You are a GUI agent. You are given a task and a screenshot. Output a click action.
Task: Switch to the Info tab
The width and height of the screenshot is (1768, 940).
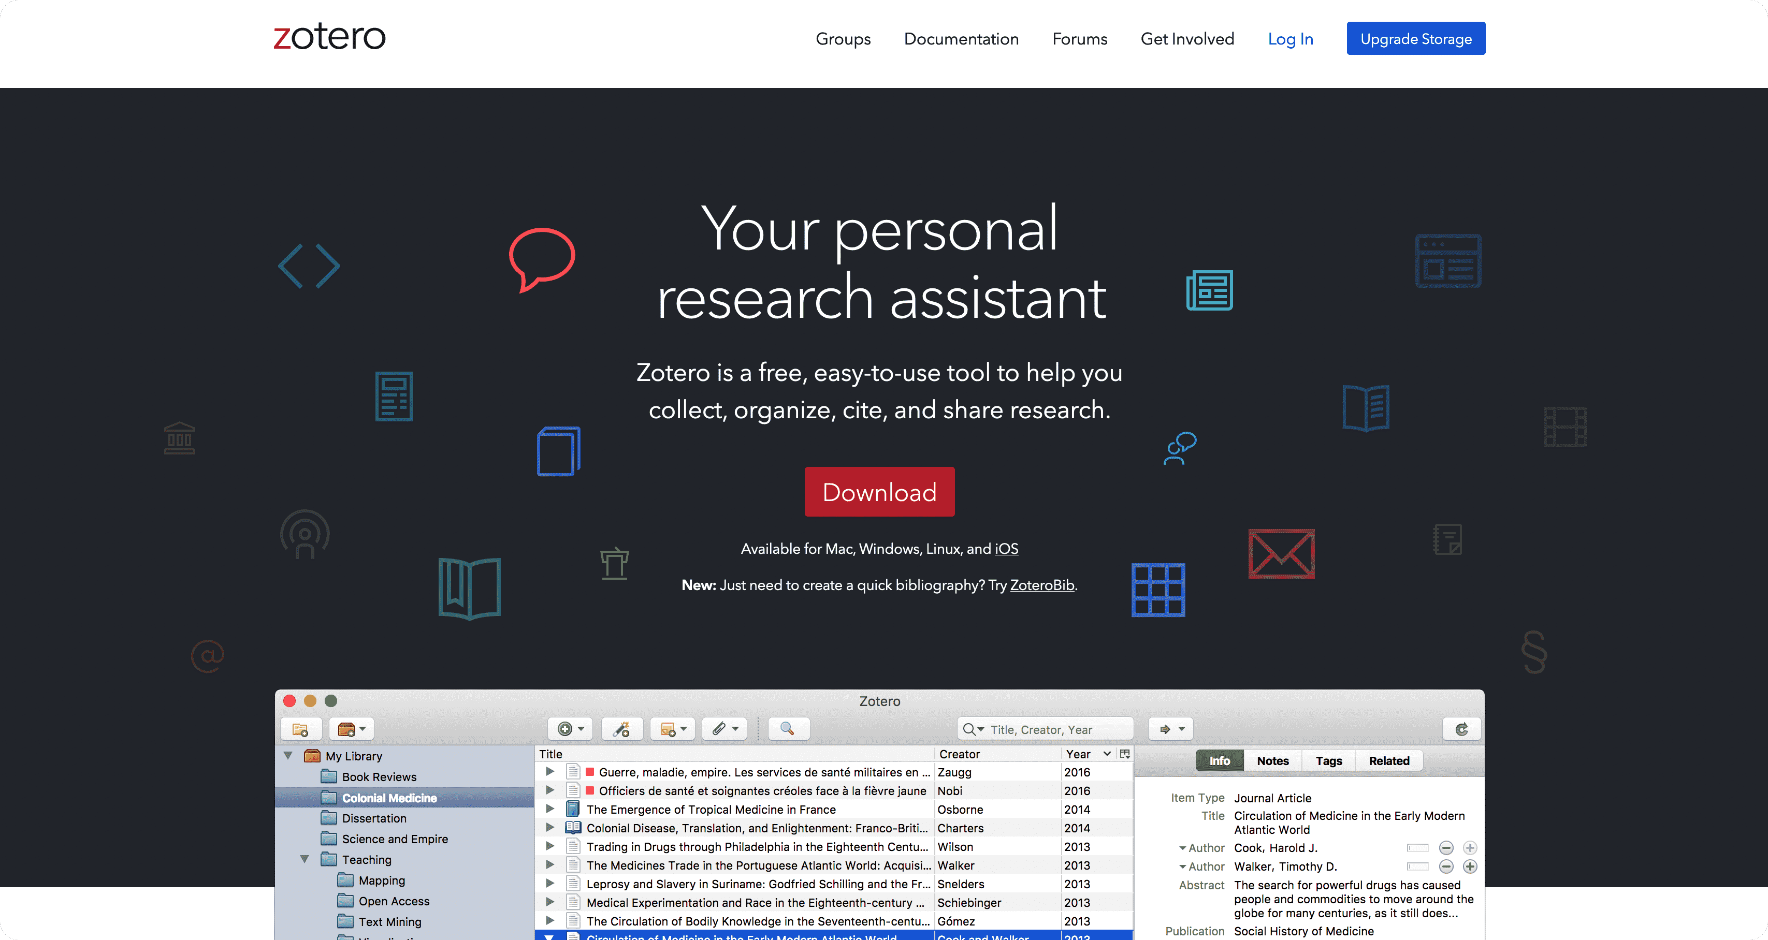pyautogui.click(x=1220, y=761)
